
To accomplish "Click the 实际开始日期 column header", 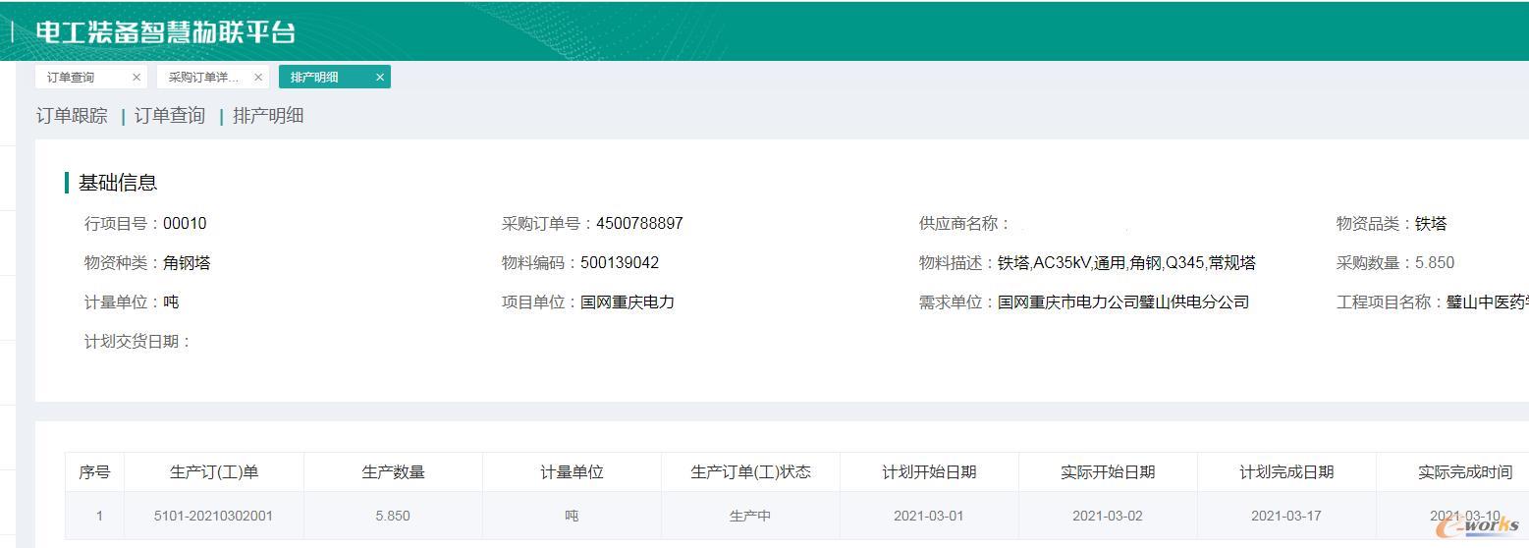I will pyautogui.click(x=1108, y=472).
